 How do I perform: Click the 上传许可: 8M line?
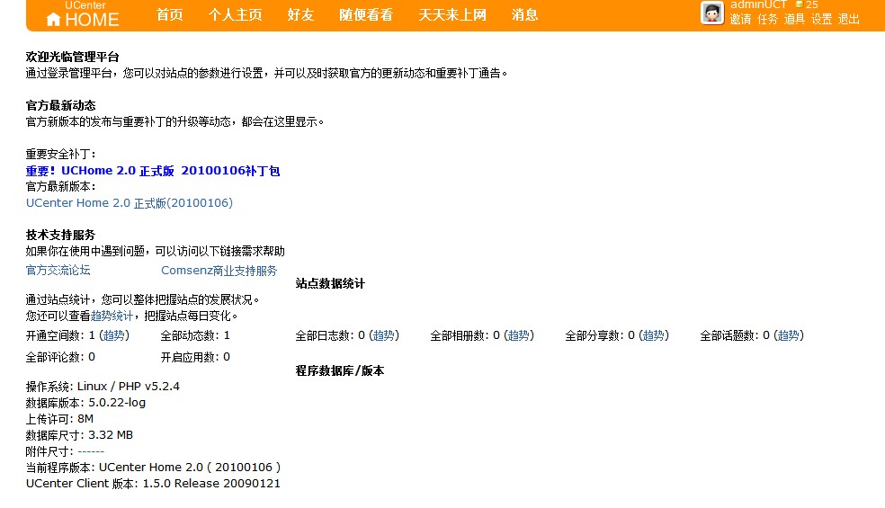[60, 419]
